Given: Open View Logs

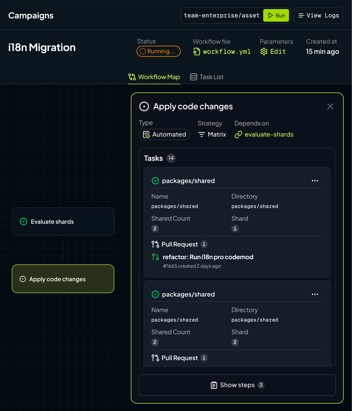Looking at the screenshot, I should coord(318,16).
